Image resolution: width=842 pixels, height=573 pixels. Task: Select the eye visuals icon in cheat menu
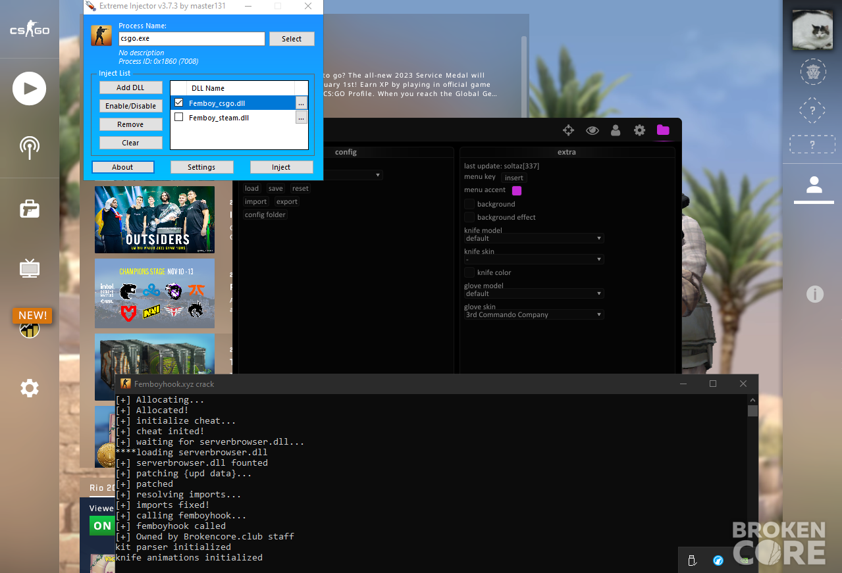point(592,130)
